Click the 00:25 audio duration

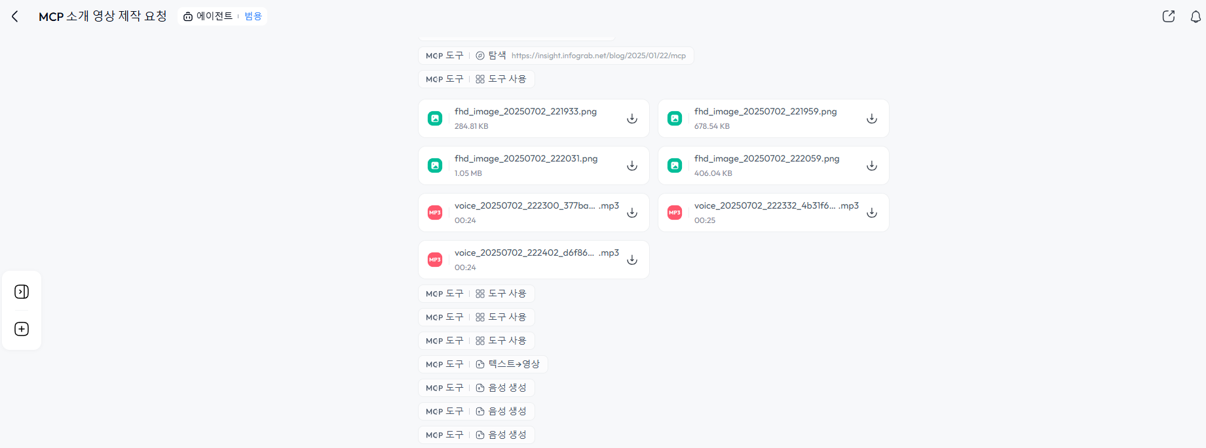pyautogui.click(x=705, y=220)
